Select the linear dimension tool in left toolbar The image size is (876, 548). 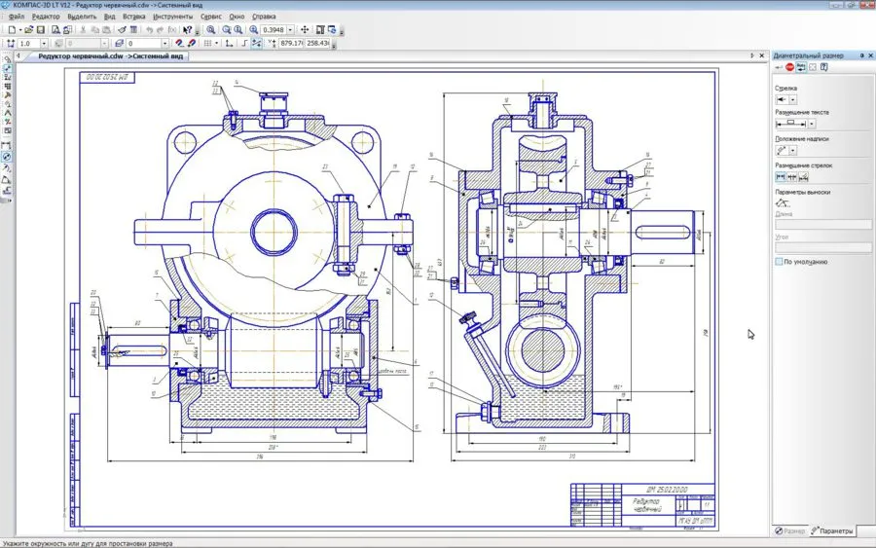(7, 145)
